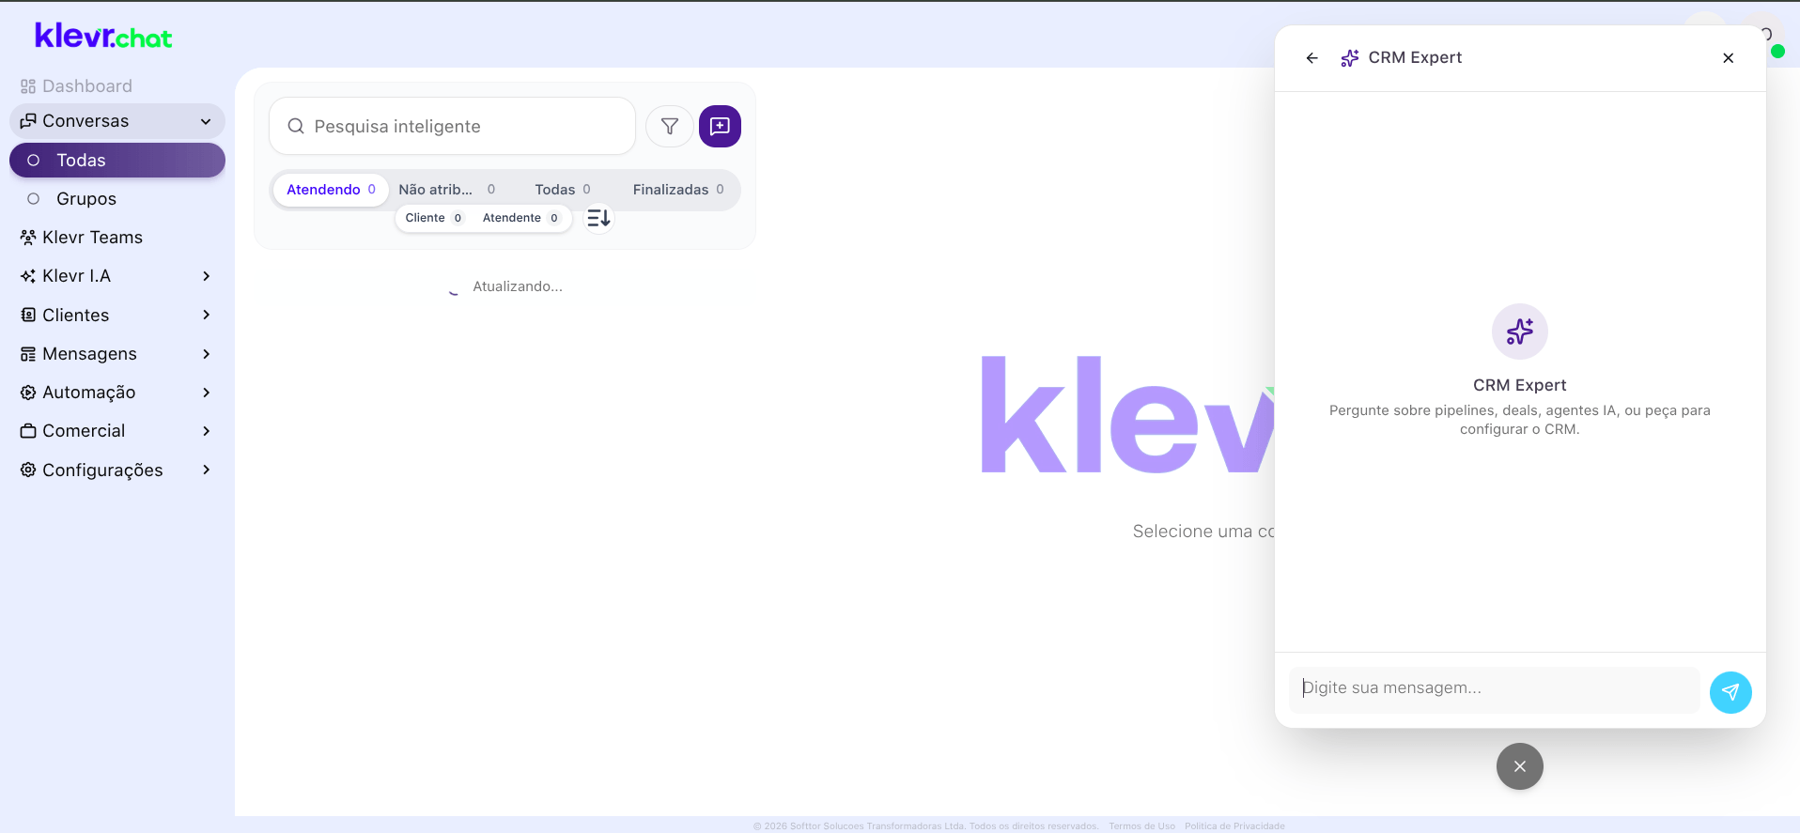The width and height of the screenshot is (1800, 833).
Task: Send the message with paper plane button
Action: 1730,692
